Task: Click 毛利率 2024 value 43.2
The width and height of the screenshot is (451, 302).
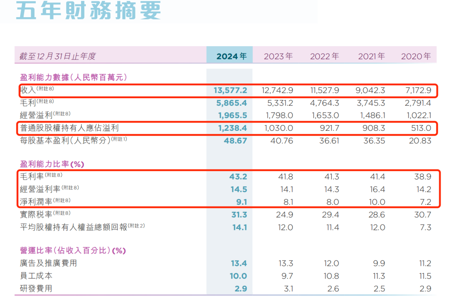Action: click(x=238, y=177)
